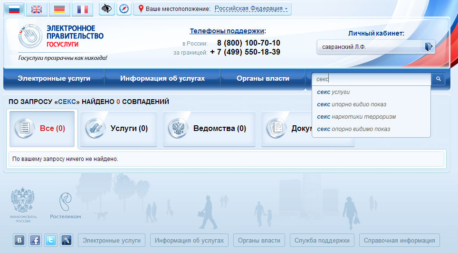Click the Ростелеком logo
This screenshot has width=458, height=253.
(x=66, y=206)
